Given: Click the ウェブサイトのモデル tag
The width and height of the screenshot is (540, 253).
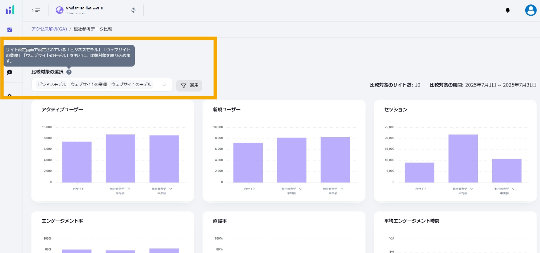Looking at the screenshot, I should click(131, 85).
